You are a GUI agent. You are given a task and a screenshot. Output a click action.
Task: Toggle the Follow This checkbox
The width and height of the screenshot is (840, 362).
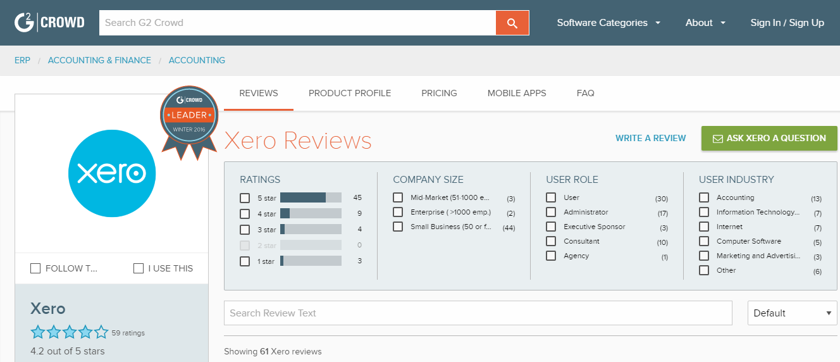point(35,268)
